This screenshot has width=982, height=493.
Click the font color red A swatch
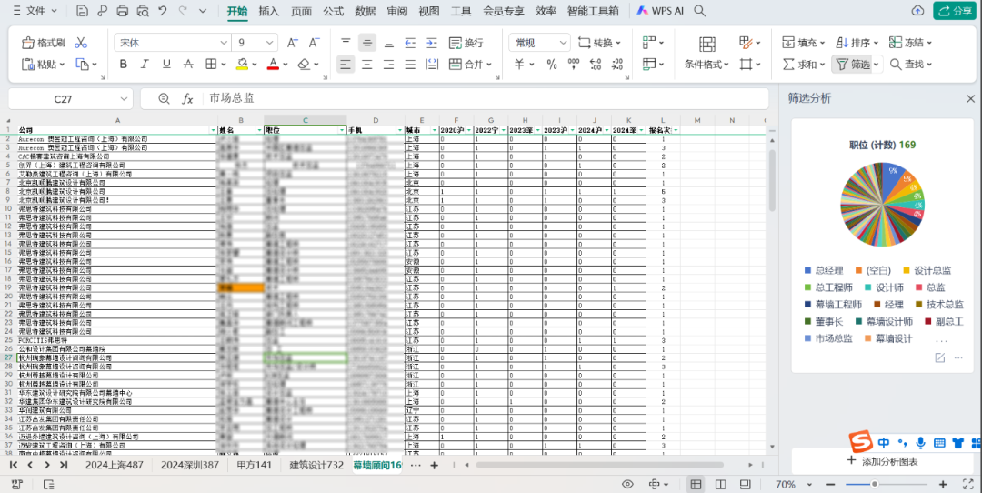click(x=272, y=65)
